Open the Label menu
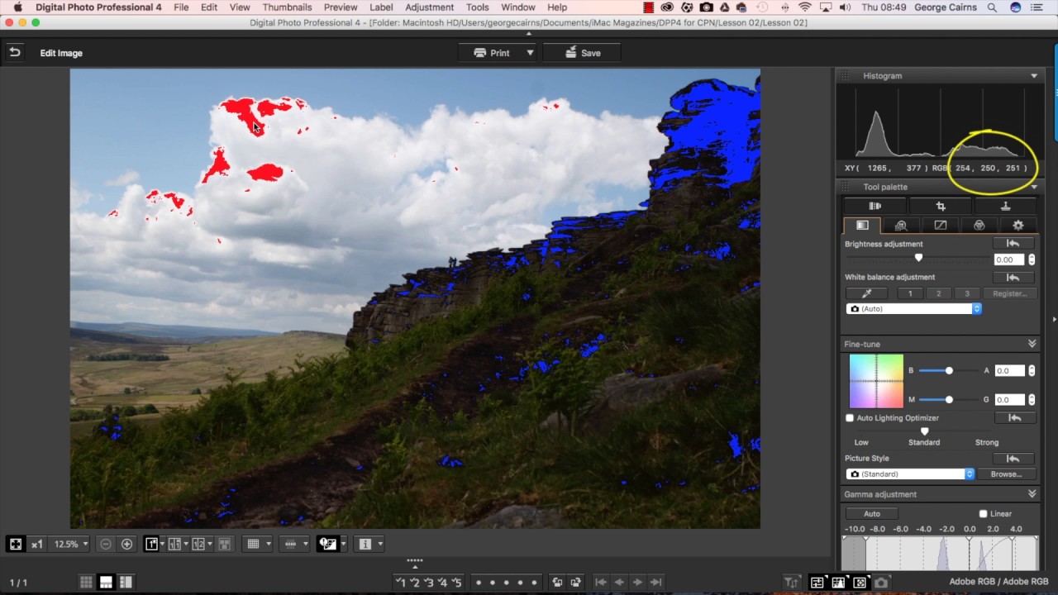 pyautogui.click(x=381, y=7)
